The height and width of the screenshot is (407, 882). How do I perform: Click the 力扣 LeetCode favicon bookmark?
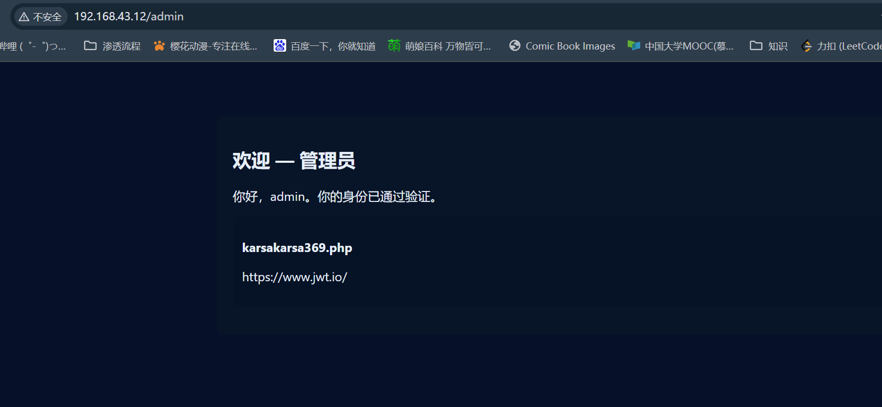click(x=807, y=46)
